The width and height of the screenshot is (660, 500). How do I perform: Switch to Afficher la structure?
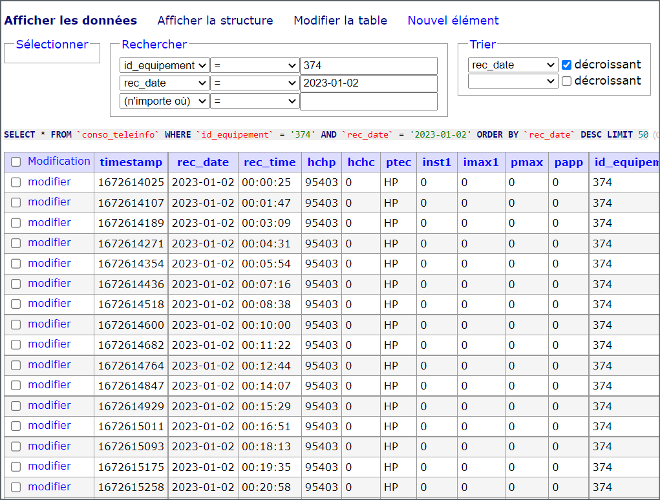pos(215,21)
